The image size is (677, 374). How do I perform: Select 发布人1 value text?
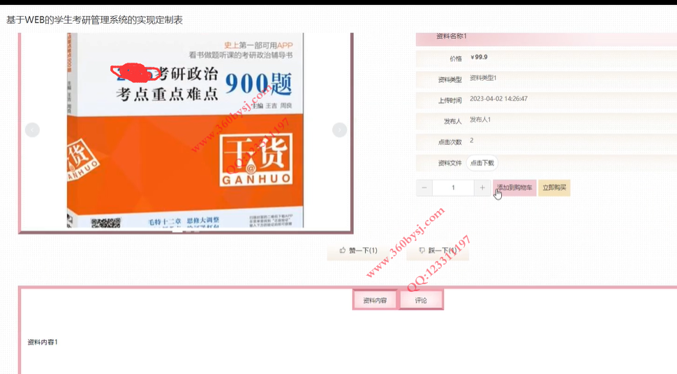pyautogui.click(x=480, y=119)
